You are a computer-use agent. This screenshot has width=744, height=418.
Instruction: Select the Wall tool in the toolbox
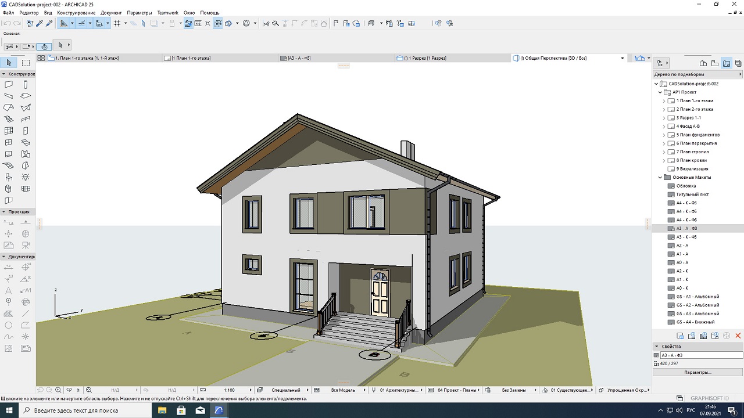click(9, 85)
